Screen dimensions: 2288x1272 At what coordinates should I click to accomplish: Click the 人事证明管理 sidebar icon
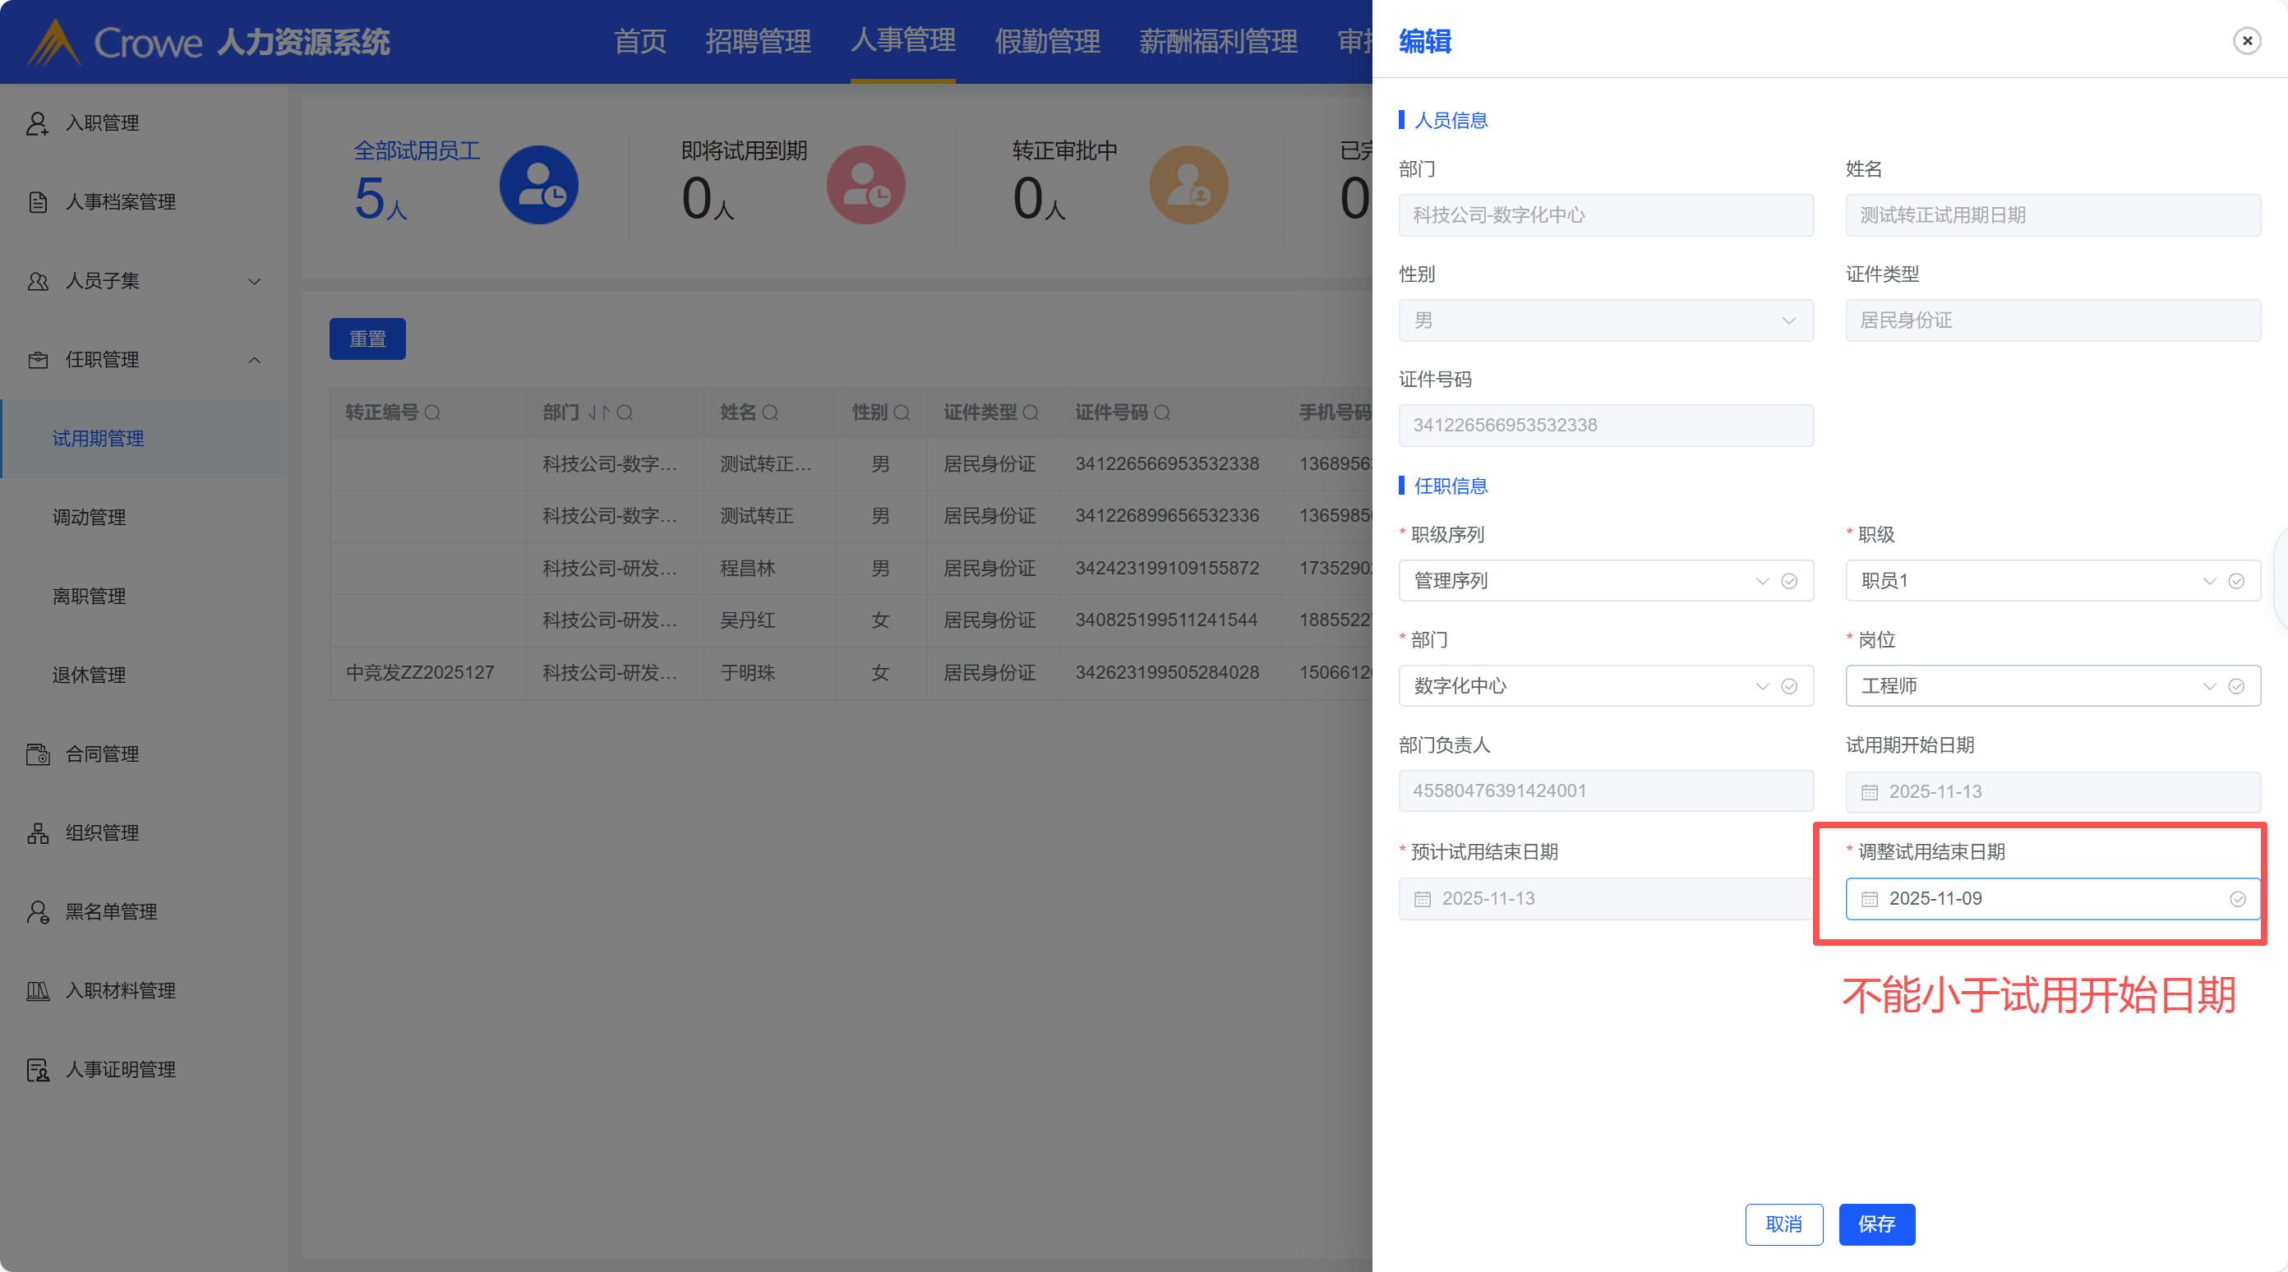tap(37, 1071)
